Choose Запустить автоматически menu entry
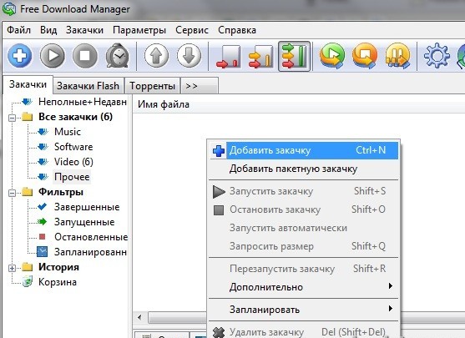The height and width of the screenshot is (338, 465). coord(304,228)
